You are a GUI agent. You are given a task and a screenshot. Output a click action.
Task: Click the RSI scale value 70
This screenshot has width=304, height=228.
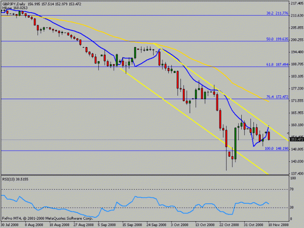click(x=292, y=189)
